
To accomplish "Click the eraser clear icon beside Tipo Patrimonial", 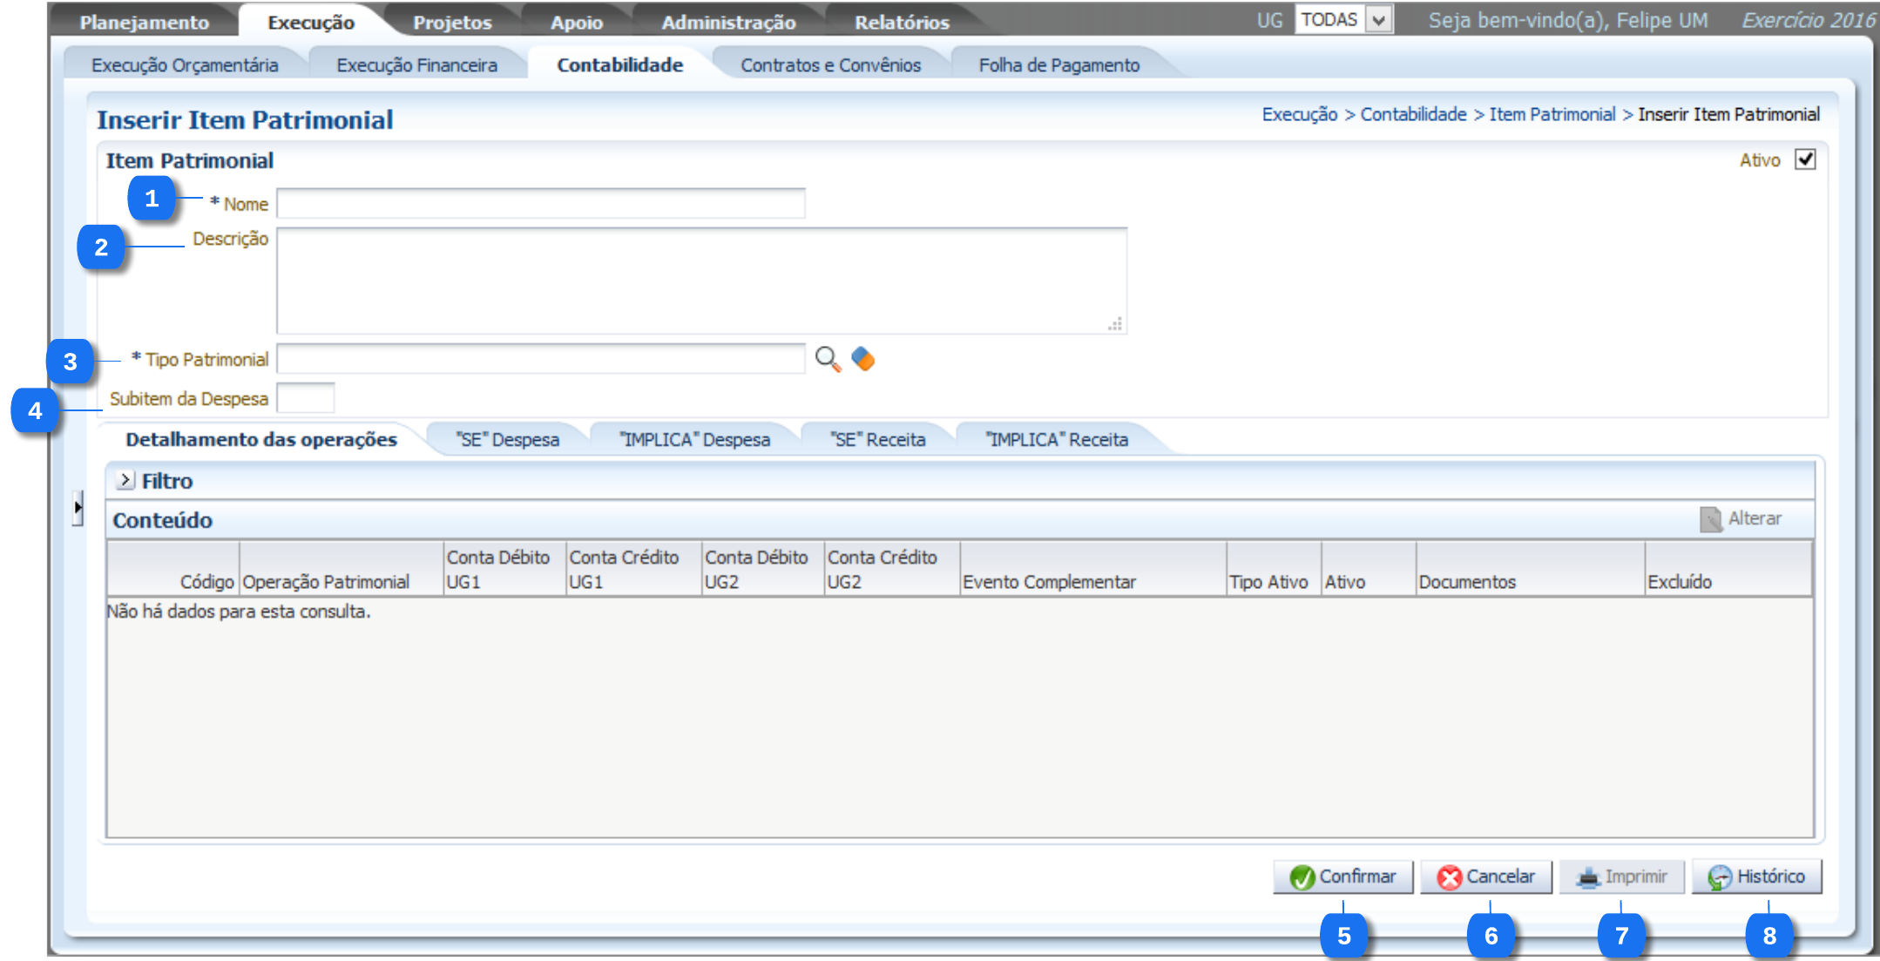I will [x=863, y=359].
